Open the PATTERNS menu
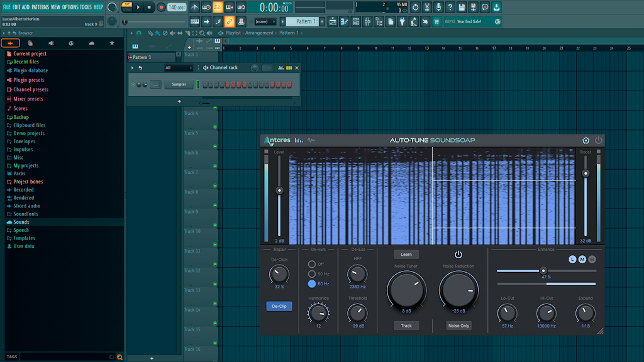 (x=40, y=7)
